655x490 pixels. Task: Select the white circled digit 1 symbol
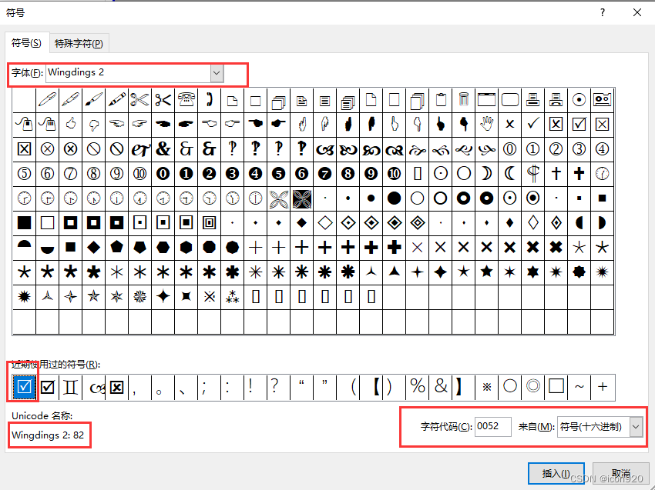(x=532, y=149)
